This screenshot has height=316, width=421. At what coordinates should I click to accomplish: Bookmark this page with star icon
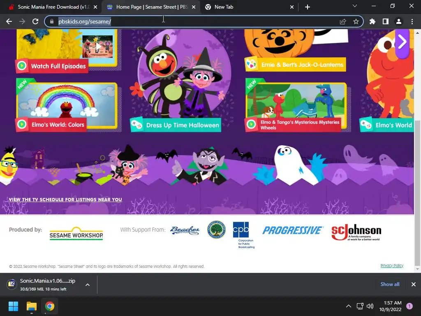coord(356,21)
